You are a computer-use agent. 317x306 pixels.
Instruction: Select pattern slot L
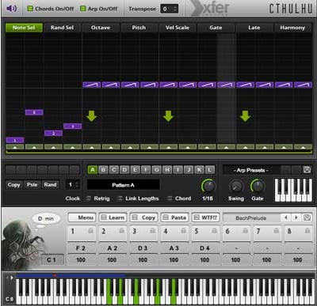tap(210, 170)
